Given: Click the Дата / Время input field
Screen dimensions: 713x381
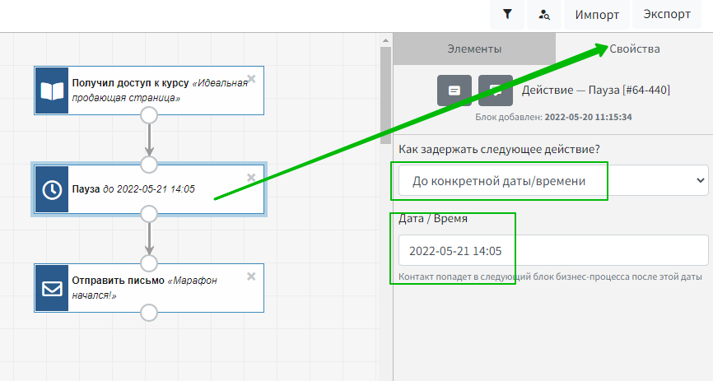Looking at the screenshot, I should pyautogui.click(x=552, y=250).
